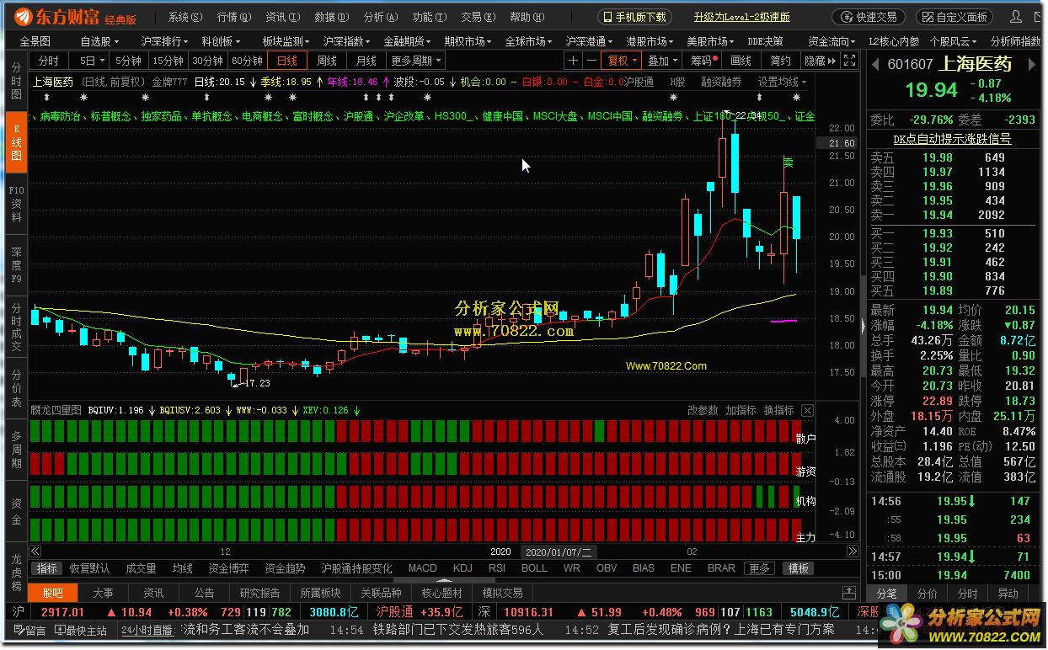Open 行情(Q) menu
Viewport: 1048px width, 650px height.
point(234,17)
